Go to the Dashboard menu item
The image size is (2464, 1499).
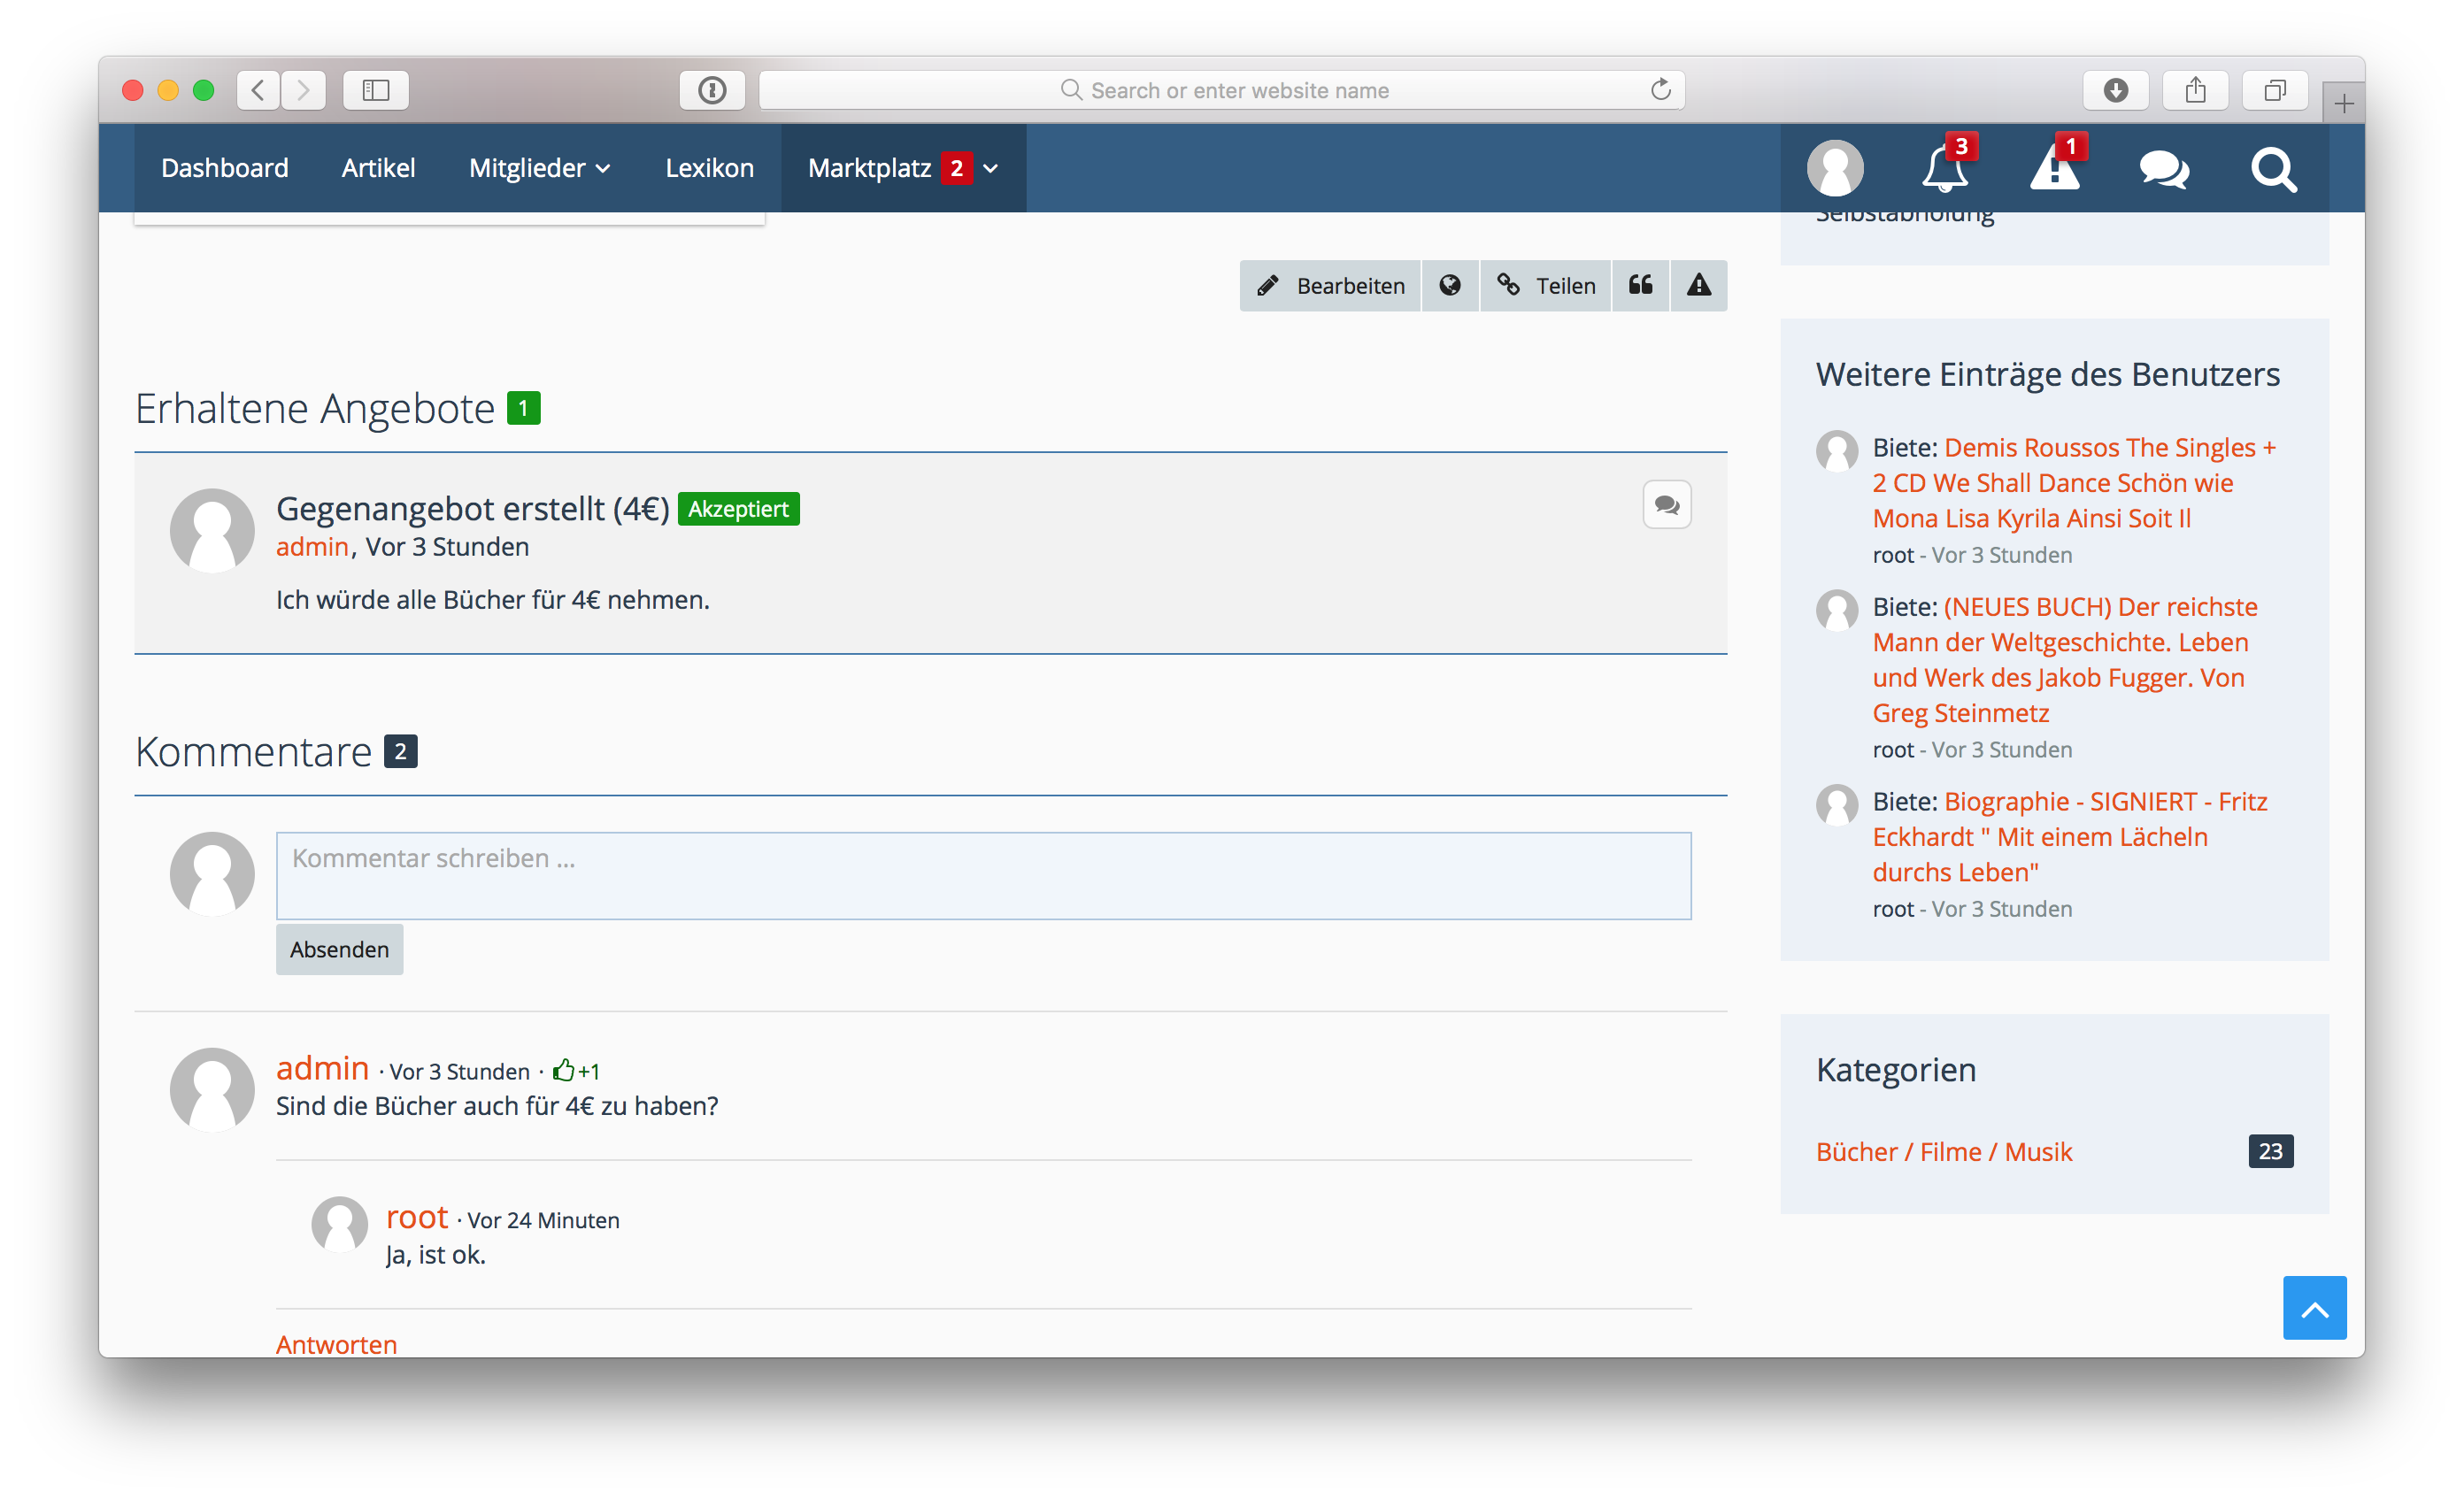[x=225, y=168]
